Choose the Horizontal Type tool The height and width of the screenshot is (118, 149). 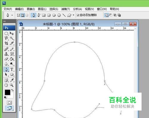click(12, 69)
